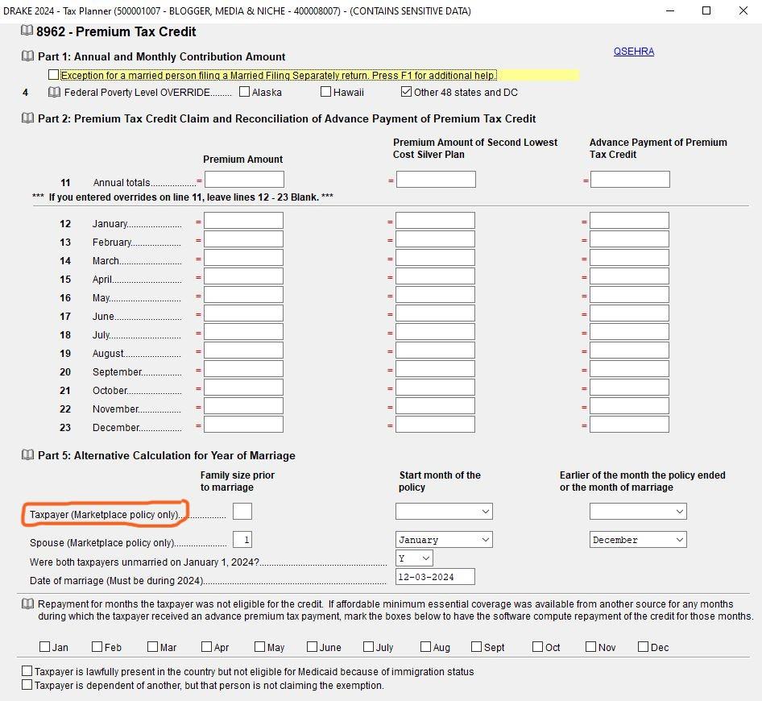Click September Second Lowest Cost Silver Plan field
This screenshot has height=701, width=762.
click(x=435, y=368)
